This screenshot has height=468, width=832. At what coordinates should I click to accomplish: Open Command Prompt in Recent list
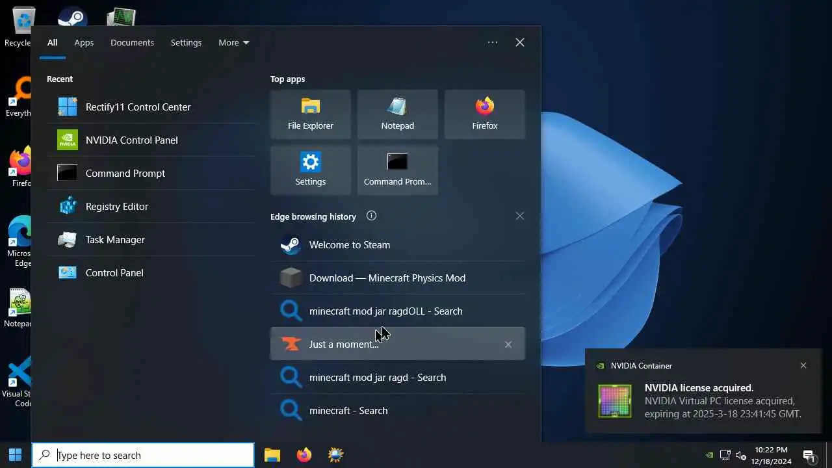click(x=151, y=173)
